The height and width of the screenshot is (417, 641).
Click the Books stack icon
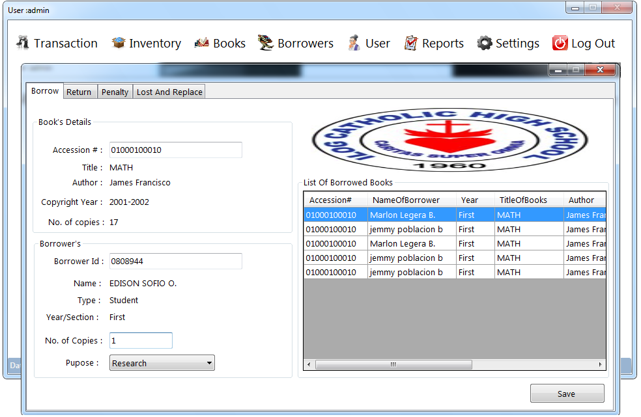pos(202,43)
